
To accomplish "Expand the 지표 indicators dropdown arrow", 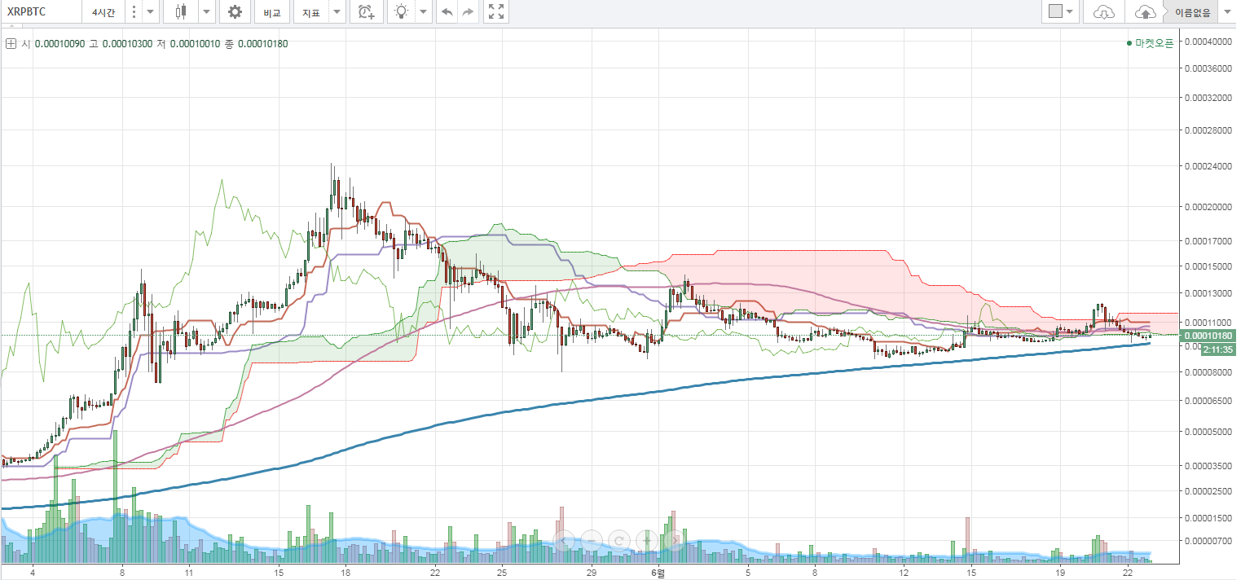I will click(336, 12).
